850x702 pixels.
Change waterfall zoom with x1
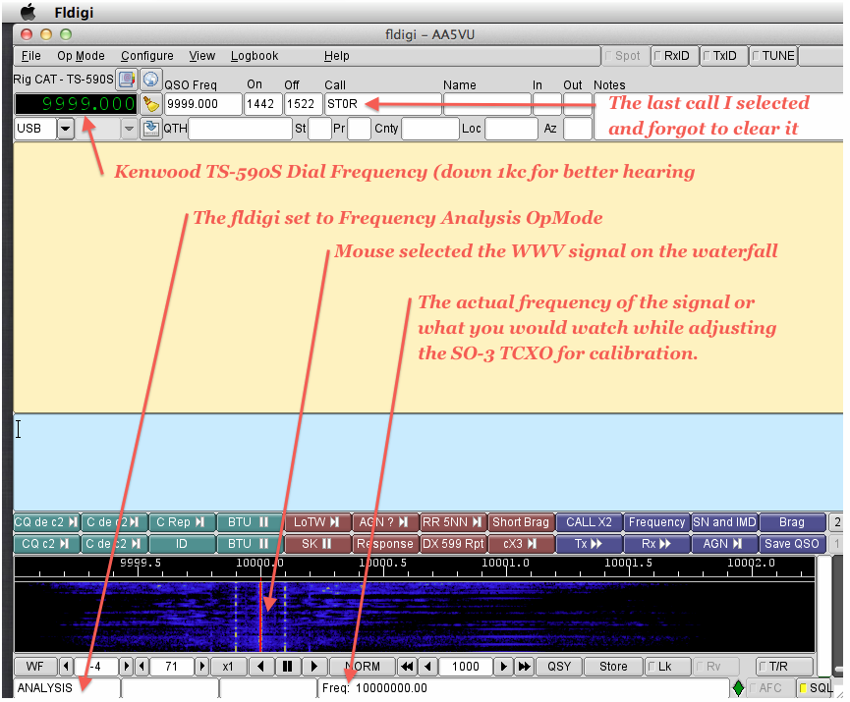pos(228,667)
